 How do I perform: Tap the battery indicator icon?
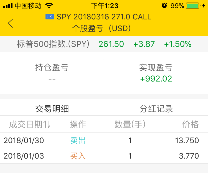(x=193, y=6)
